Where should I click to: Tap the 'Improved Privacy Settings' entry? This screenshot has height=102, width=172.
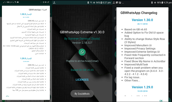coord(140,49)
